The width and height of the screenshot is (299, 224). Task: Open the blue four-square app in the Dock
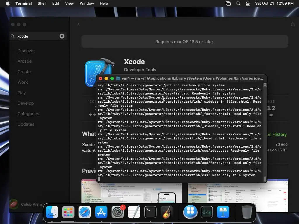190,212
